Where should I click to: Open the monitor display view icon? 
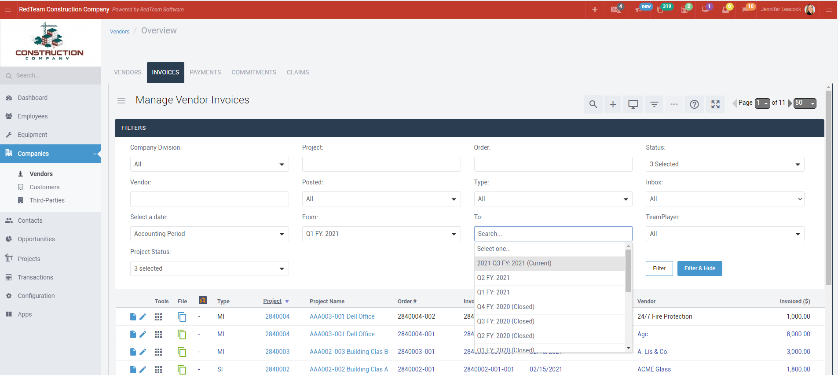(x=633, y=104)
